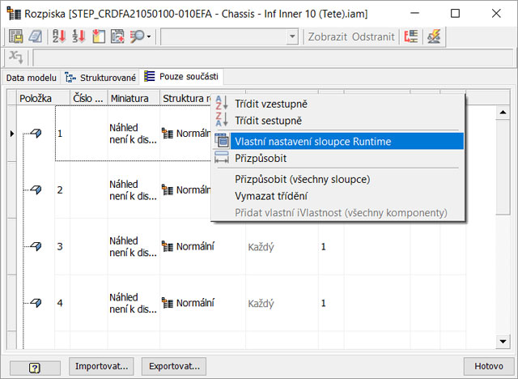Click the part icon of item 4
Image resolution: width=518 pixels, height=379 pixels.
pos(36,303)
